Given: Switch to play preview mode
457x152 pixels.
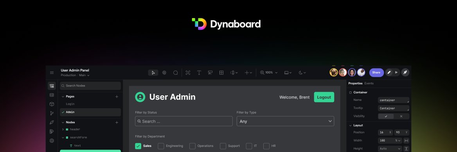Looking at the screenshot, I should [x=396, y=73].
